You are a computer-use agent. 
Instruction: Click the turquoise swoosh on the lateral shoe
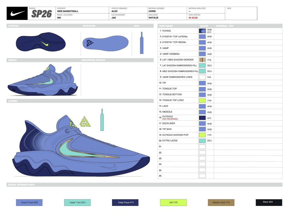click(74, 150)
